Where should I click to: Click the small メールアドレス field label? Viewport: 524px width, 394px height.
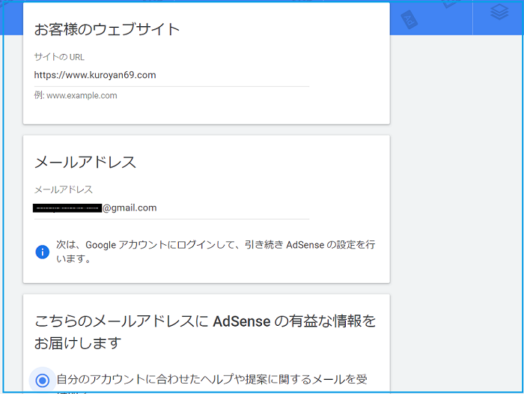click(x=64, y=190)
